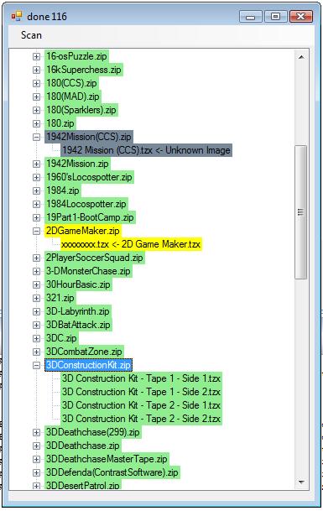Viewport: 323px width, 511px height.
Task: Click the vertical scrollbar thumb
Action: point(301,212)
